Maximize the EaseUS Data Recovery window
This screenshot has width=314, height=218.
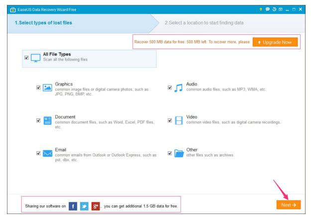[294, 9]
